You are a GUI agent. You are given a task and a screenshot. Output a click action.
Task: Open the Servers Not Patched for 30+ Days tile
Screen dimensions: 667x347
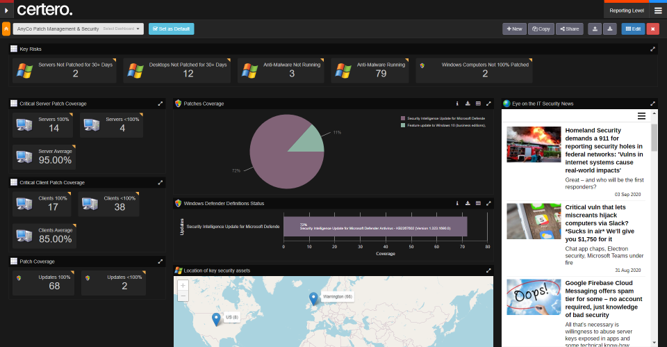click(x=64, y=70)
